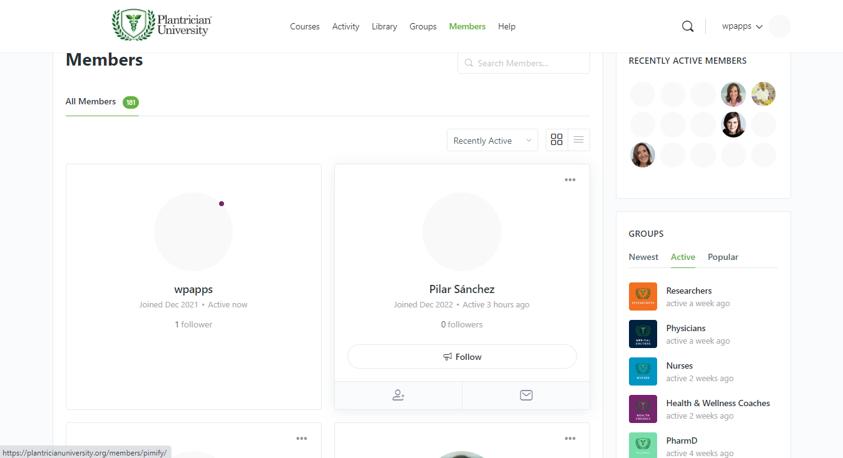
Task: Switch to grid view layout
Action: (x=556, y=140)
